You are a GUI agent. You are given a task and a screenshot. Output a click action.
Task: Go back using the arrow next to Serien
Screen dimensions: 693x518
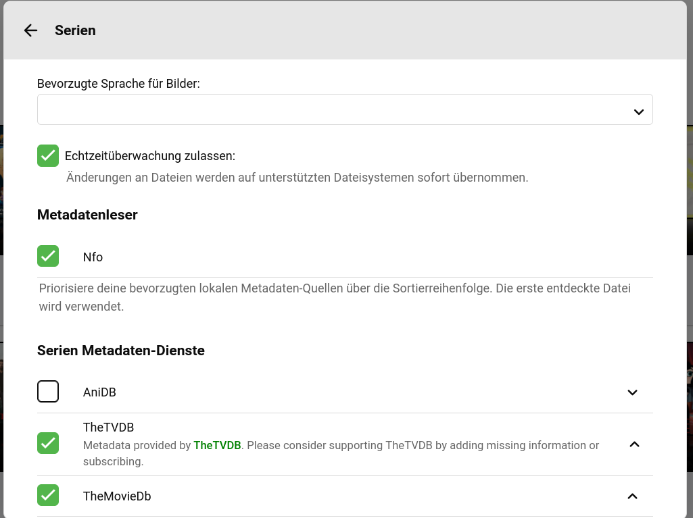pyautogui.click(x=30, y=30)
